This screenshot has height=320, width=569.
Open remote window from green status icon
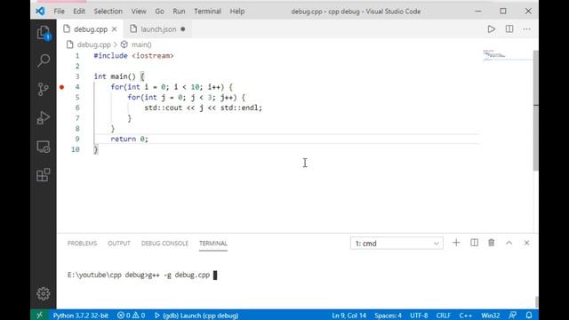coord(39,315)
